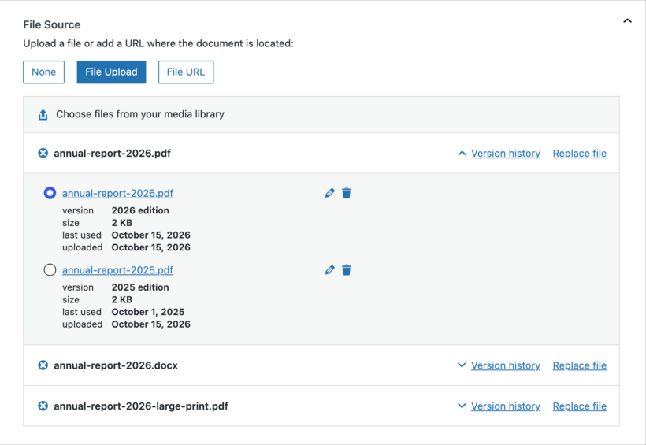Edit the 2025 edition version with the pencil icon
Screen dimensions: 646x445
click(x=329, y=270)
